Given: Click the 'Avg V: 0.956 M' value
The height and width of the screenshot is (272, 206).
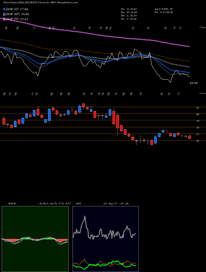Looking at the screenshot, I should click(x=163, y=9).
